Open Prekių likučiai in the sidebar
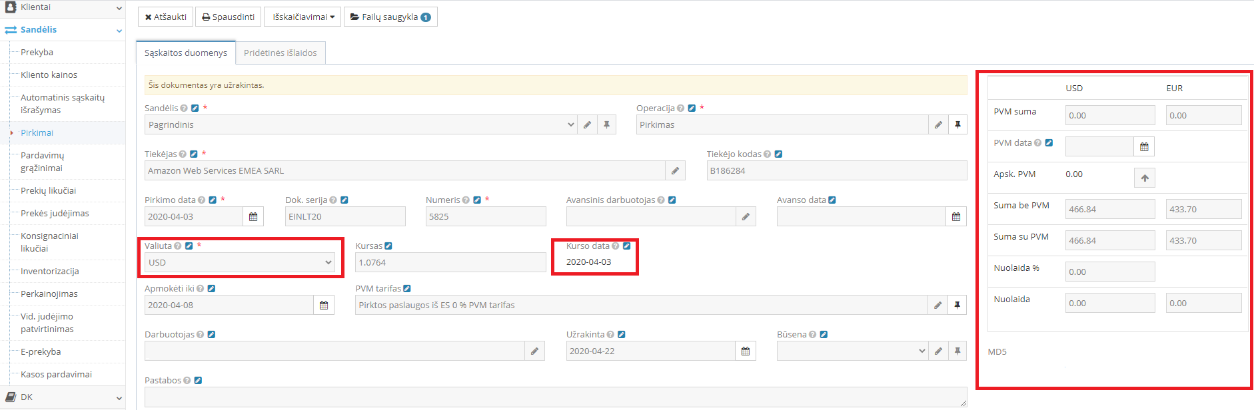 coord(48,191)
